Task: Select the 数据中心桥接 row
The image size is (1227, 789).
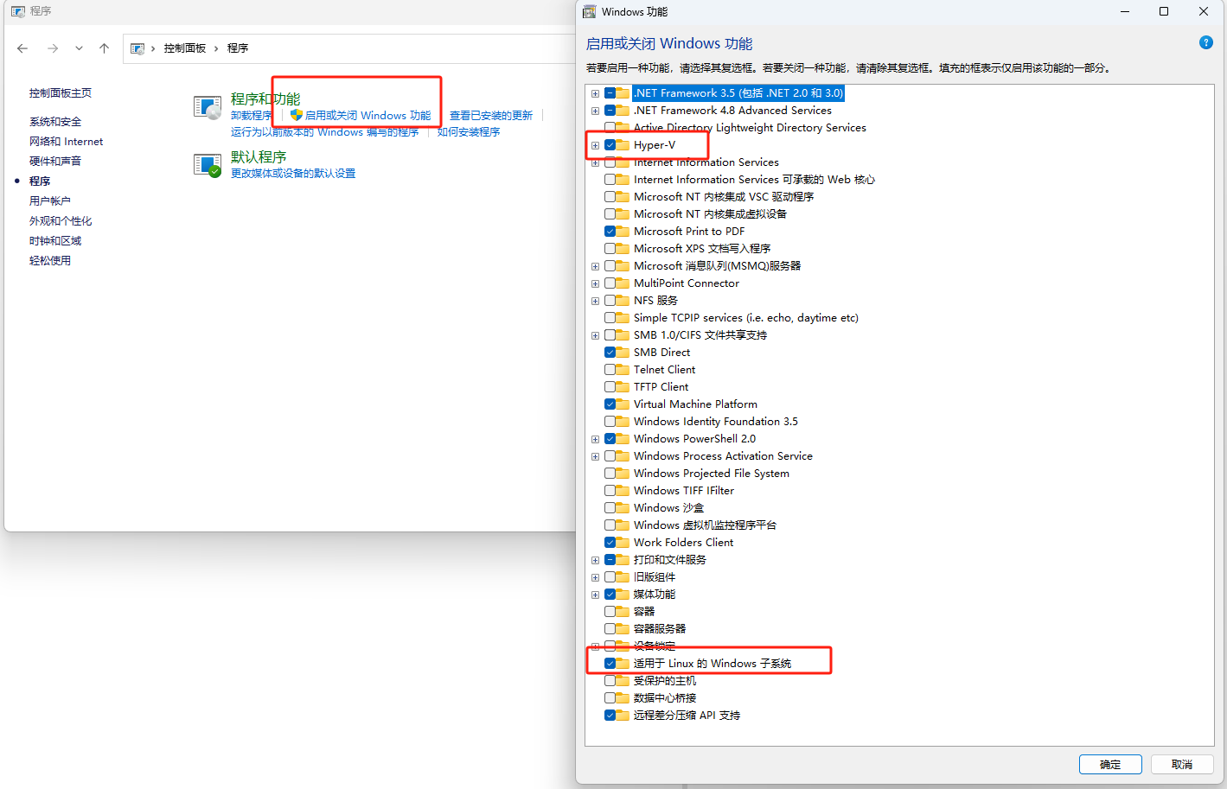Action: (x=664, y=697)
